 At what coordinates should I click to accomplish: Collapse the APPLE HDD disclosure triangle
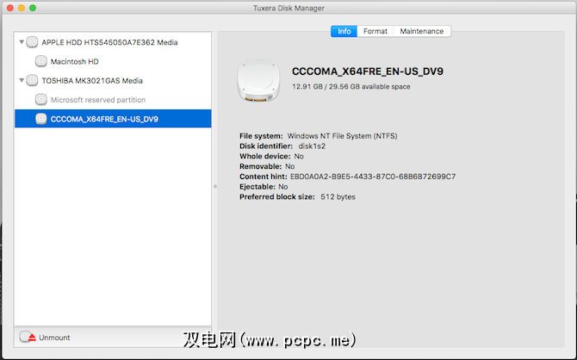click(x=22, y=42)
